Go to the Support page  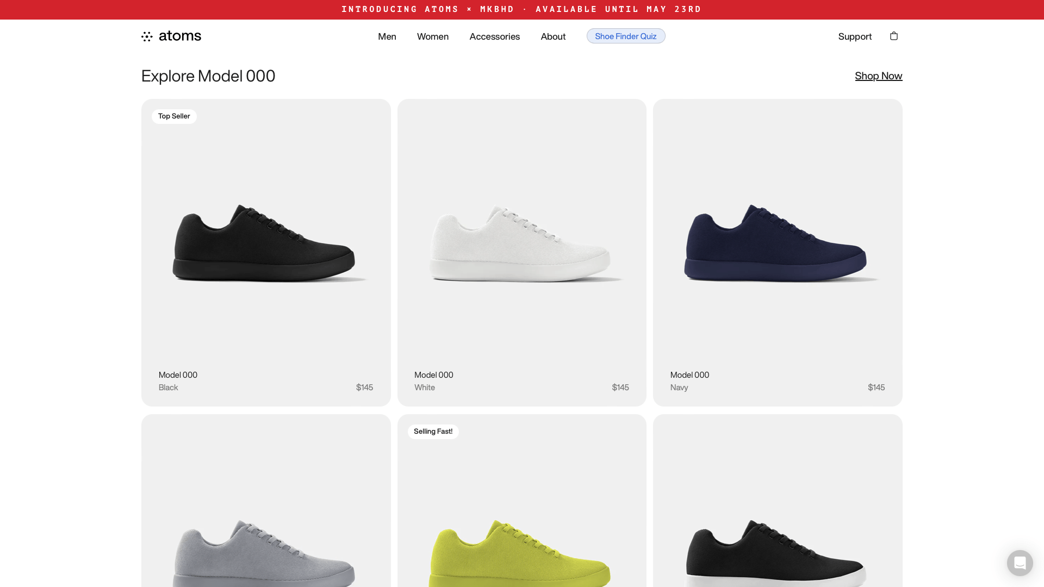tap(855, 36)
